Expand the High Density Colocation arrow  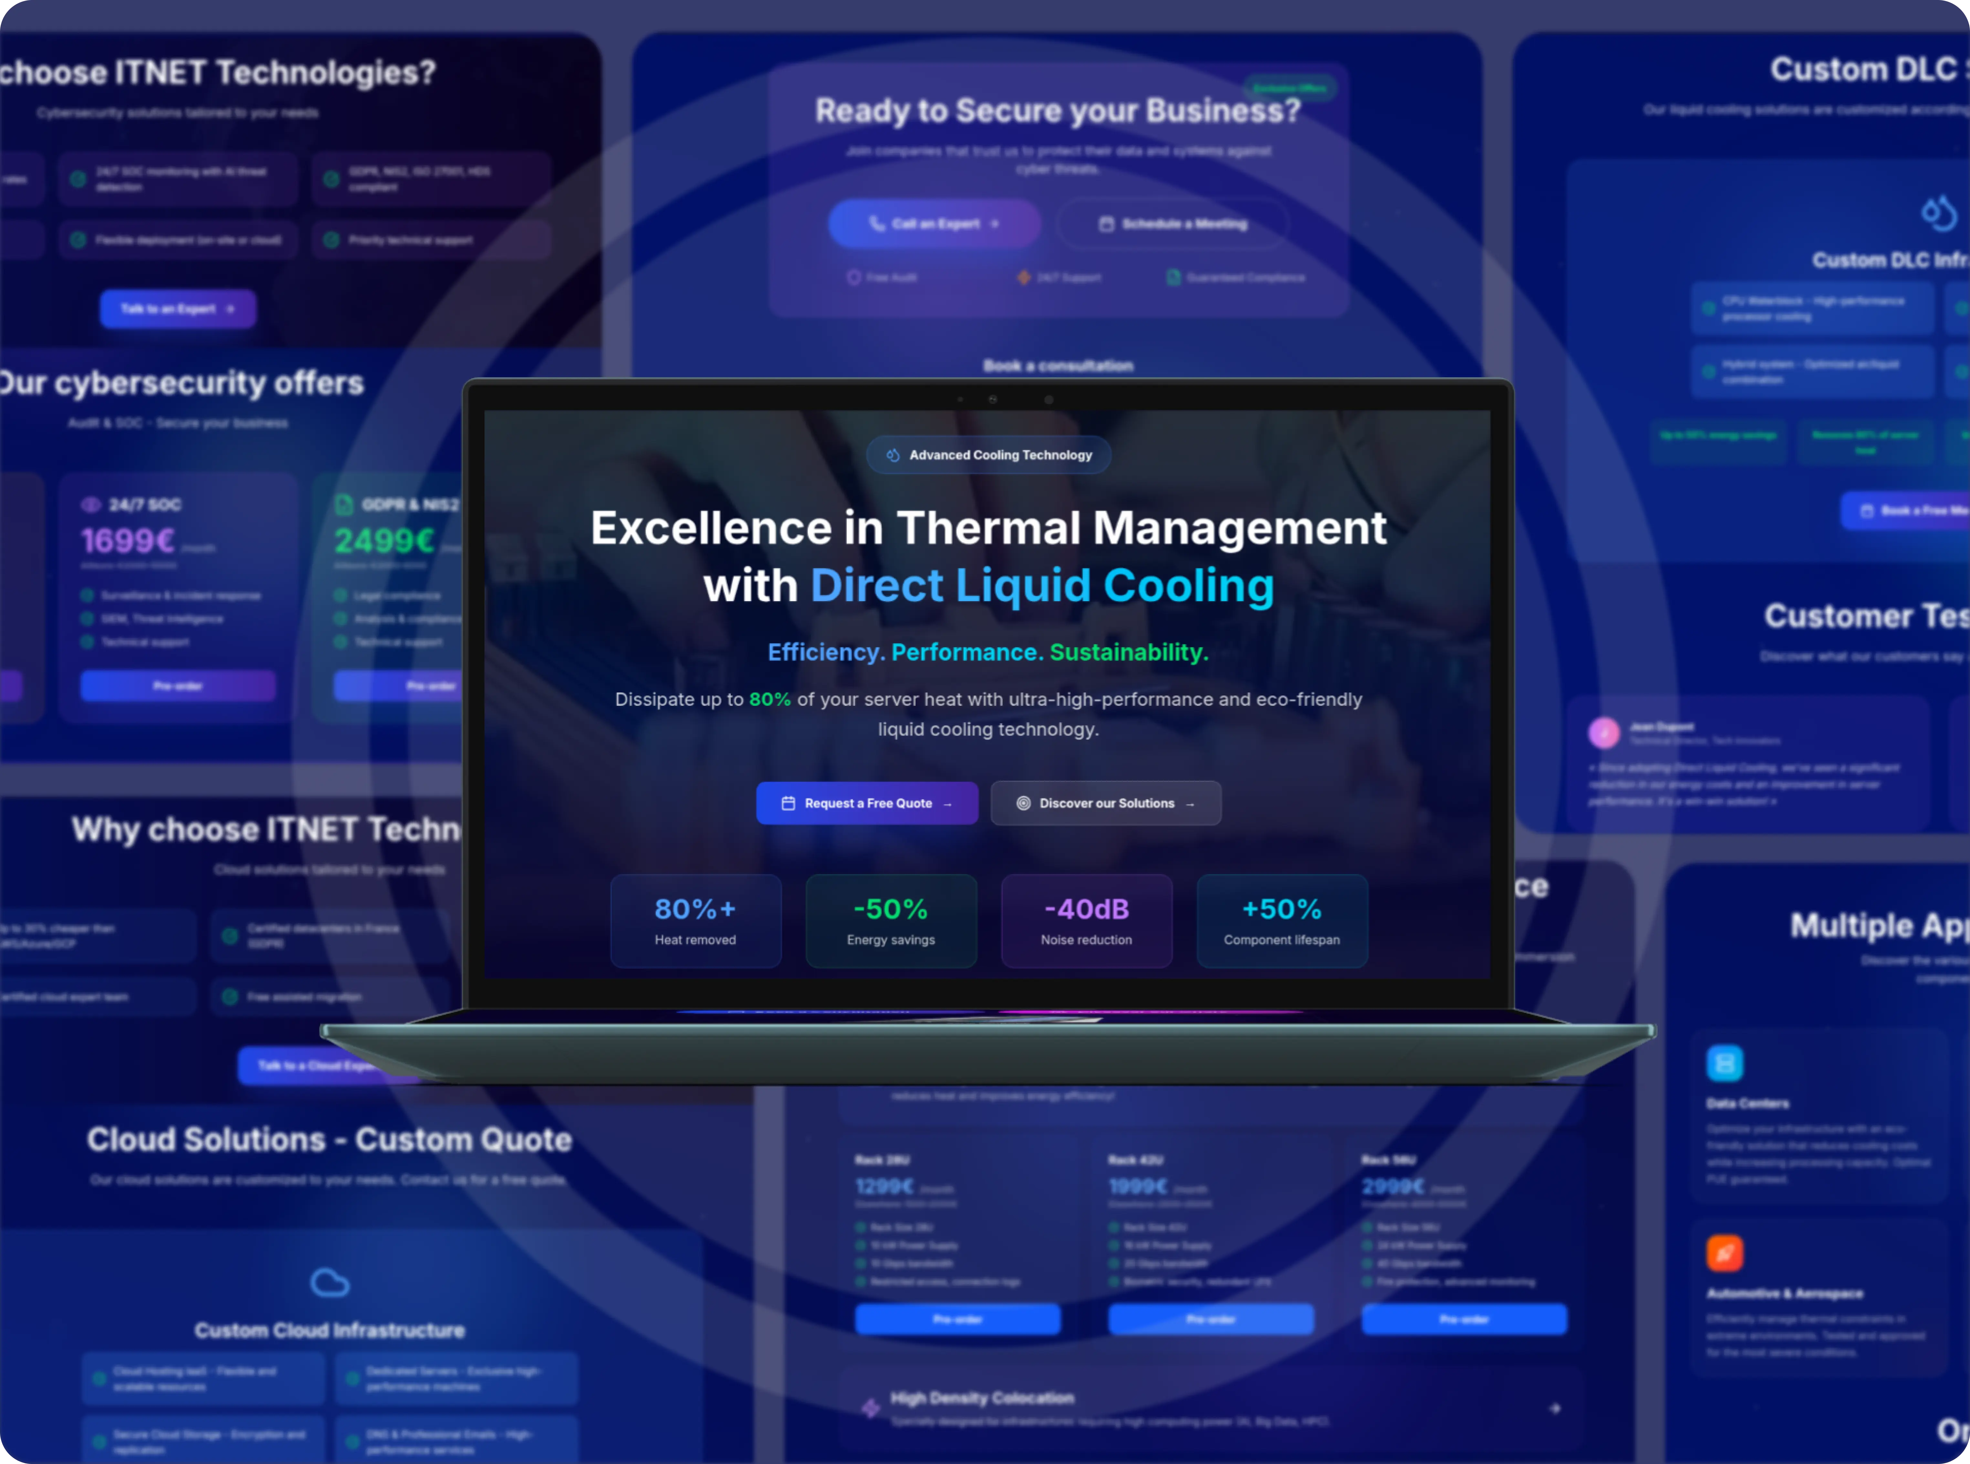click(1555, 1408)
